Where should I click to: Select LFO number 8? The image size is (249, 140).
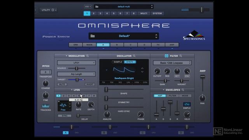coord(94,96)
